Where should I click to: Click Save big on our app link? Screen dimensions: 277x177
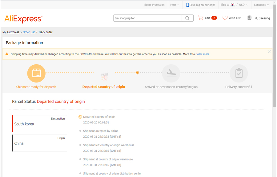pos(202,5)
